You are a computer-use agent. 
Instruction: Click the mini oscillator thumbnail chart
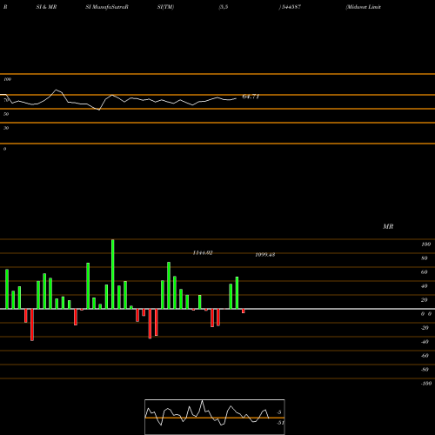215,417
